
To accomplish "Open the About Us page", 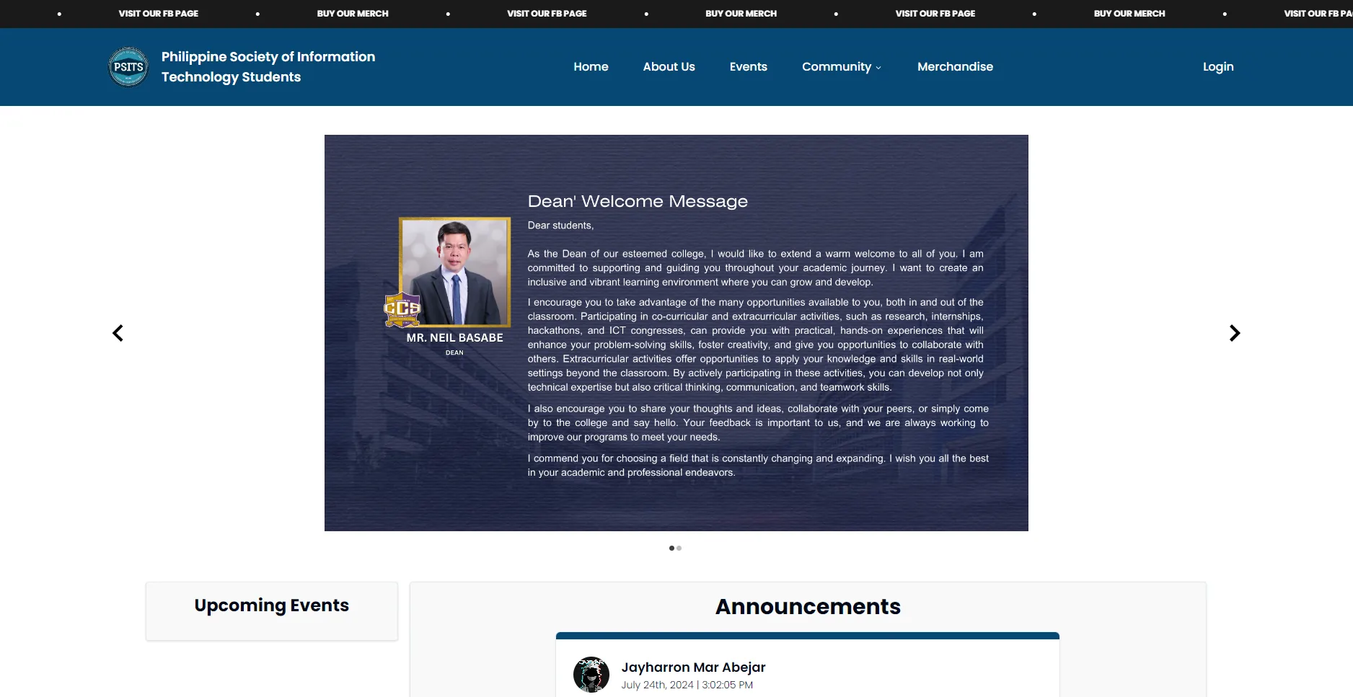I will 669,67.
